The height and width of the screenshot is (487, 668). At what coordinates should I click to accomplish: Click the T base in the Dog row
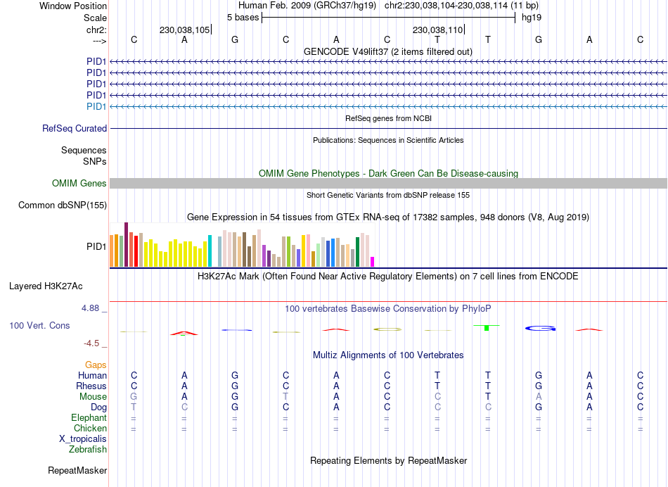point(134,407)
